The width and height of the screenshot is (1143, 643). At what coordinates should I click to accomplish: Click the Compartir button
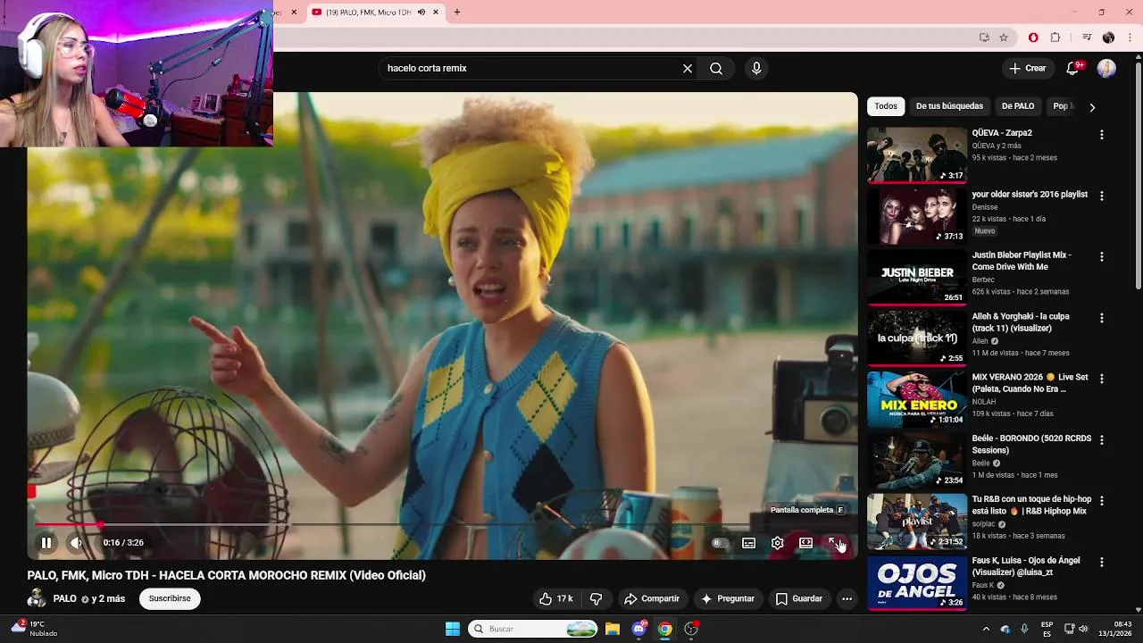(652, 598)
